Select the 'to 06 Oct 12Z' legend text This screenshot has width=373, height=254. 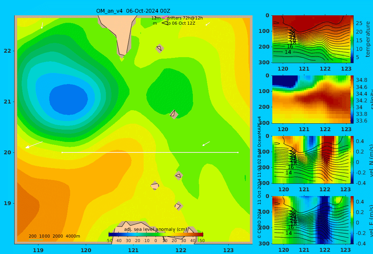181,24
